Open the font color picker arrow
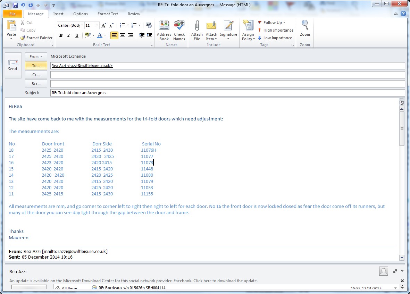This screenshot has width=410, height=294. (105, 35)
